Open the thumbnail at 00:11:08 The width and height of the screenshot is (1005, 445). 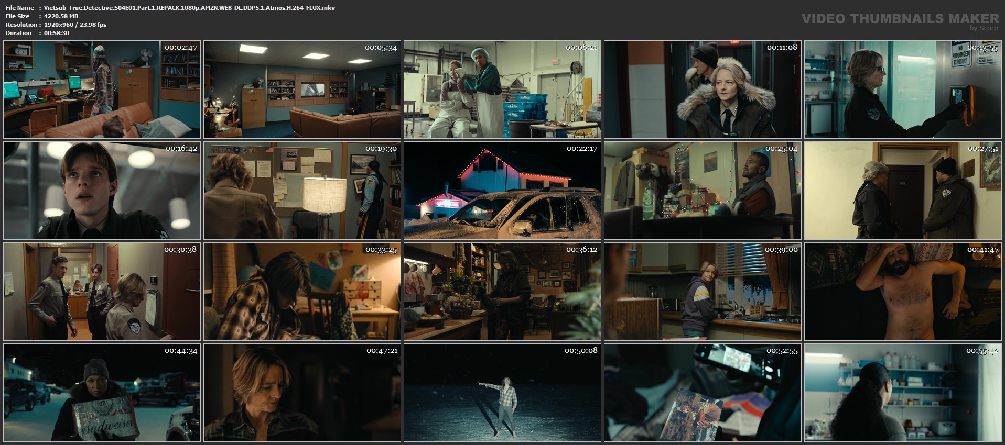[703, 90]
